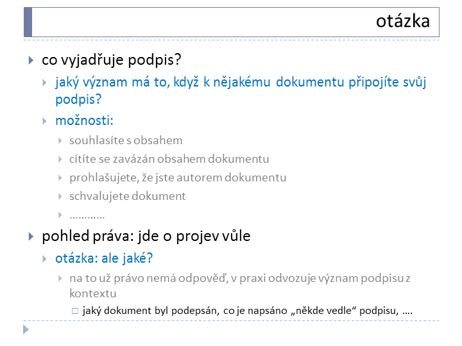This screenshot has height=346, width=462.
Task: Click the arrow bullet before 'schvalujete dokument'
Action: (60, 196)
